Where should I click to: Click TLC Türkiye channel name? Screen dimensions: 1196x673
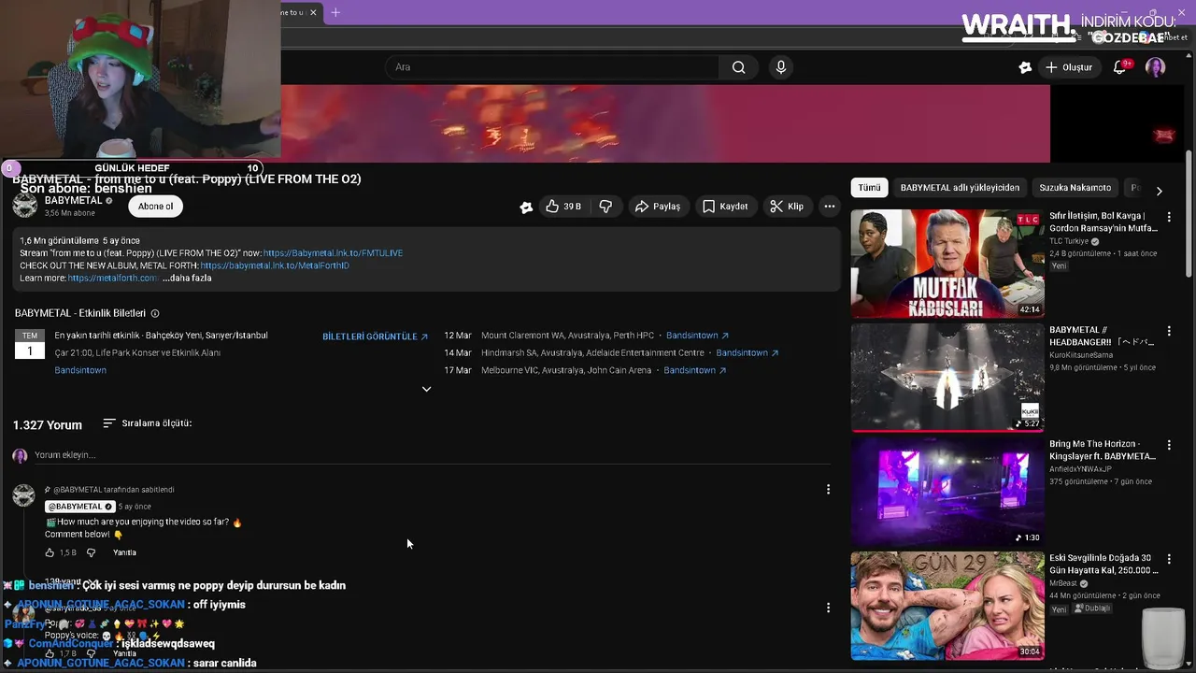[x=1070, y=241]
